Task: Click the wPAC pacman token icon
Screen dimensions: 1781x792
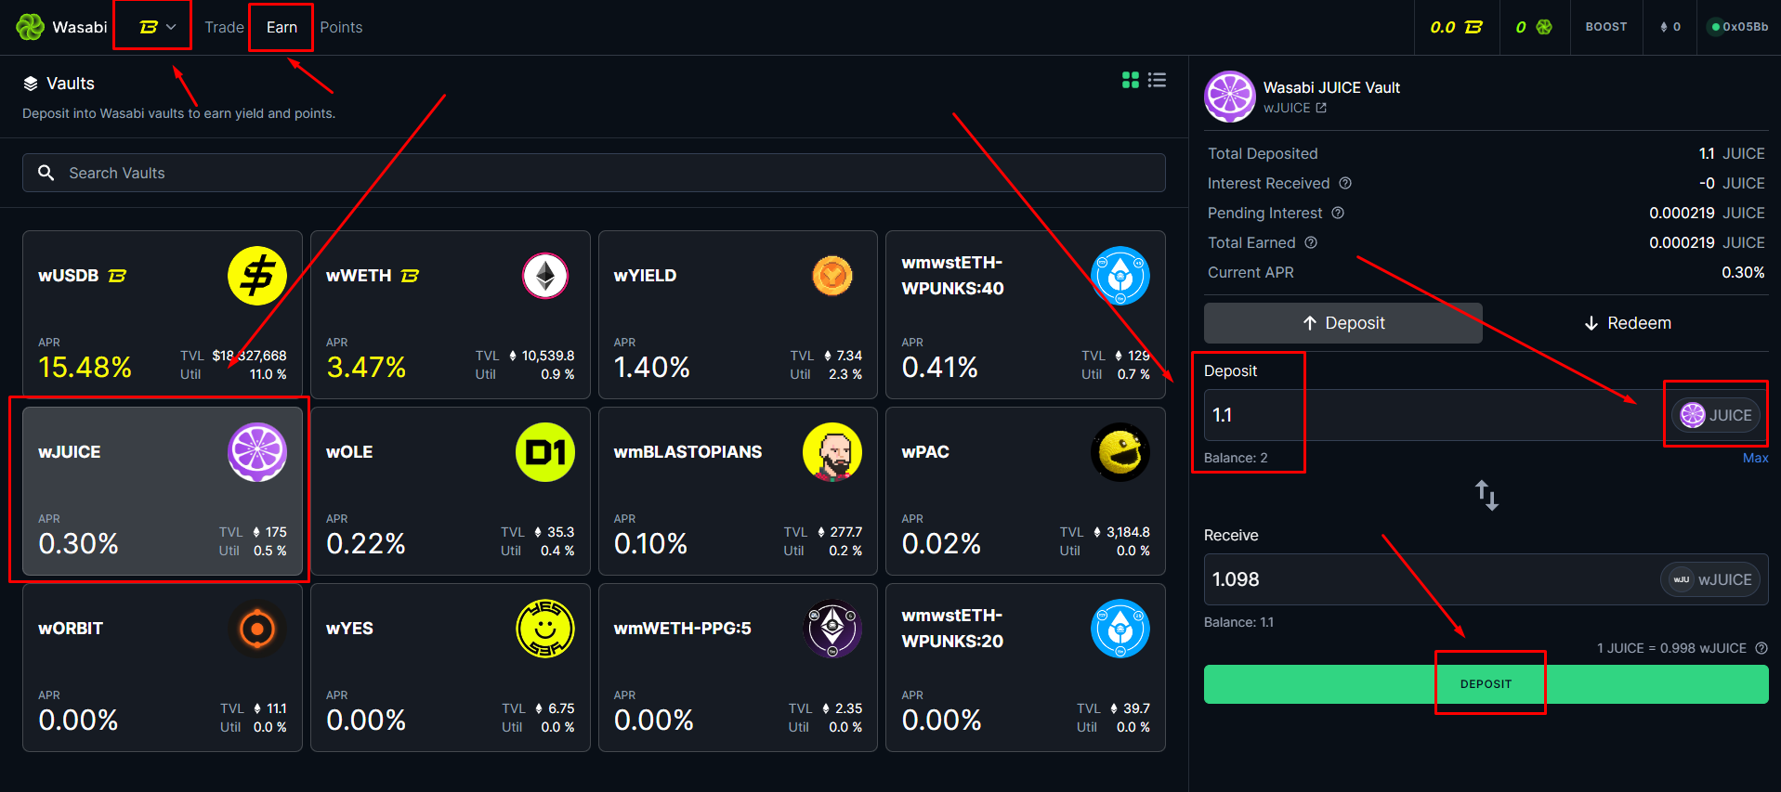Action: pos(1120,452)
